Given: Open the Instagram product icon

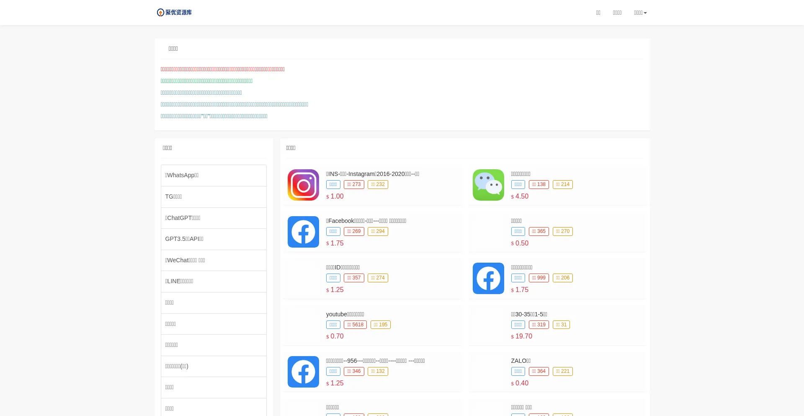Looking at the screenshot, I should (x=303, y=185).
